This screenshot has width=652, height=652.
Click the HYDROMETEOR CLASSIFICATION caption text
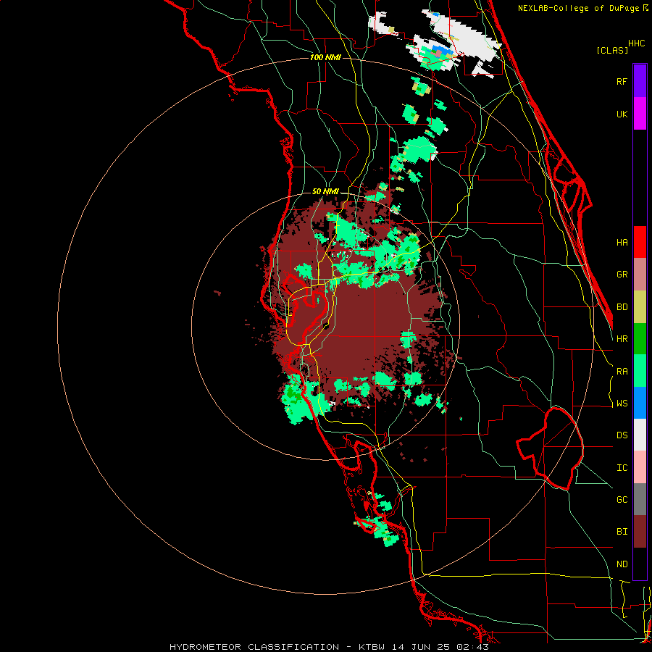[x=254, y=647]
